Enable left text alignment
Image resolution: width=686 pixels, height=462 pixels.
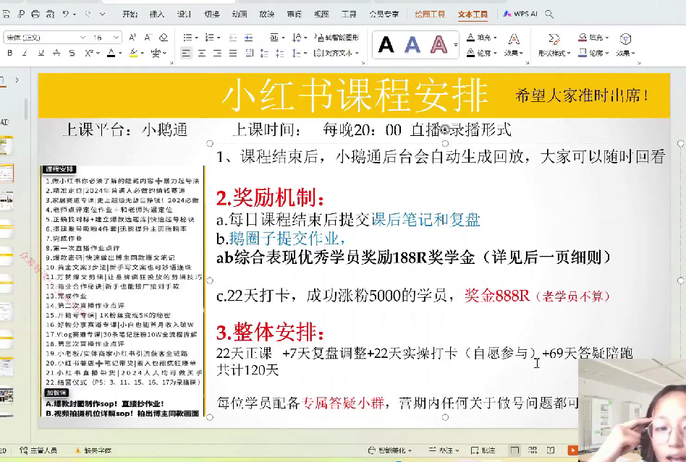(x=186, y=54)
